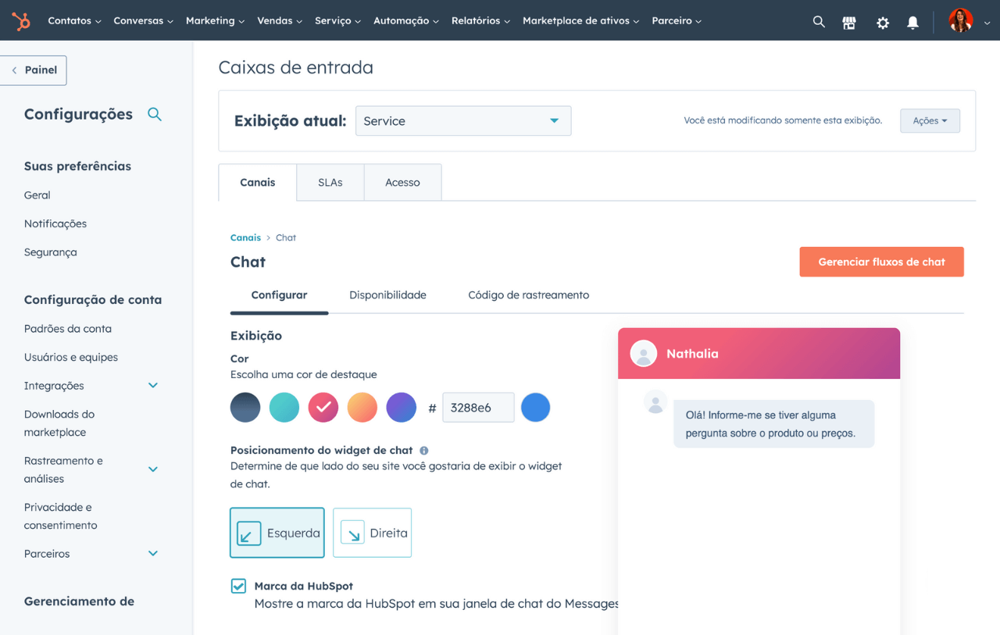Click the hex color input 3288e6
The image size is (1000, 635).
(x=478, y=408)
